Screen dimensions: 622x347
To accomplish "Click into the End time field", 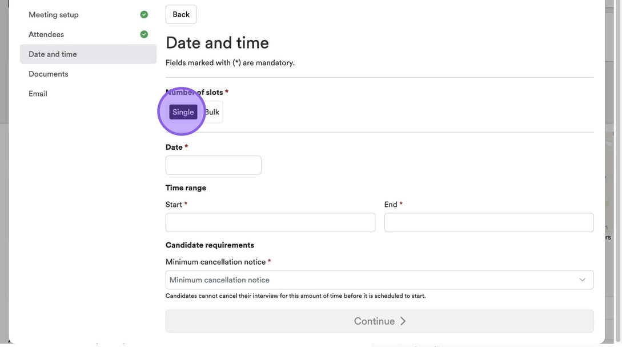I will [488, 222].
